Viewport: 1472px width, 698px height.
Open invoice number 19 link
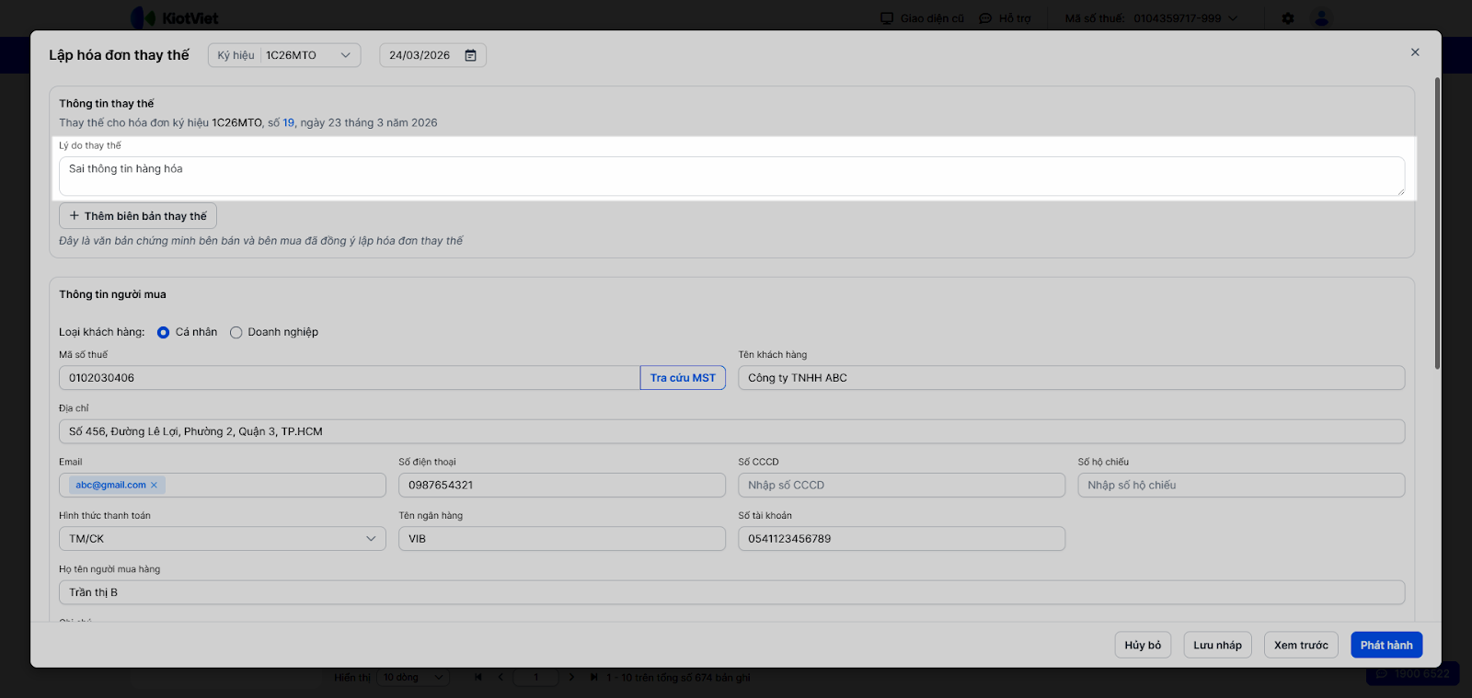point(288,123)
